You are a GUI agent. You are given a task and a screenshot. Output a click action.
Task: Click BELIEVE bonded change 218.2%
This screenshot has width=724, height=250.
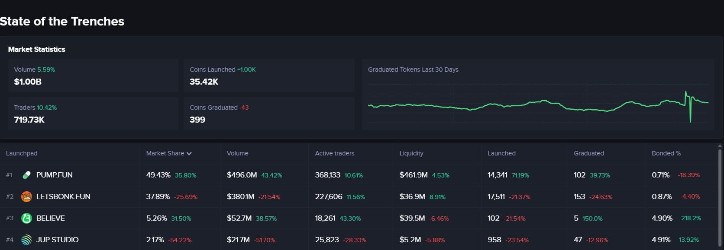point(691,218)
